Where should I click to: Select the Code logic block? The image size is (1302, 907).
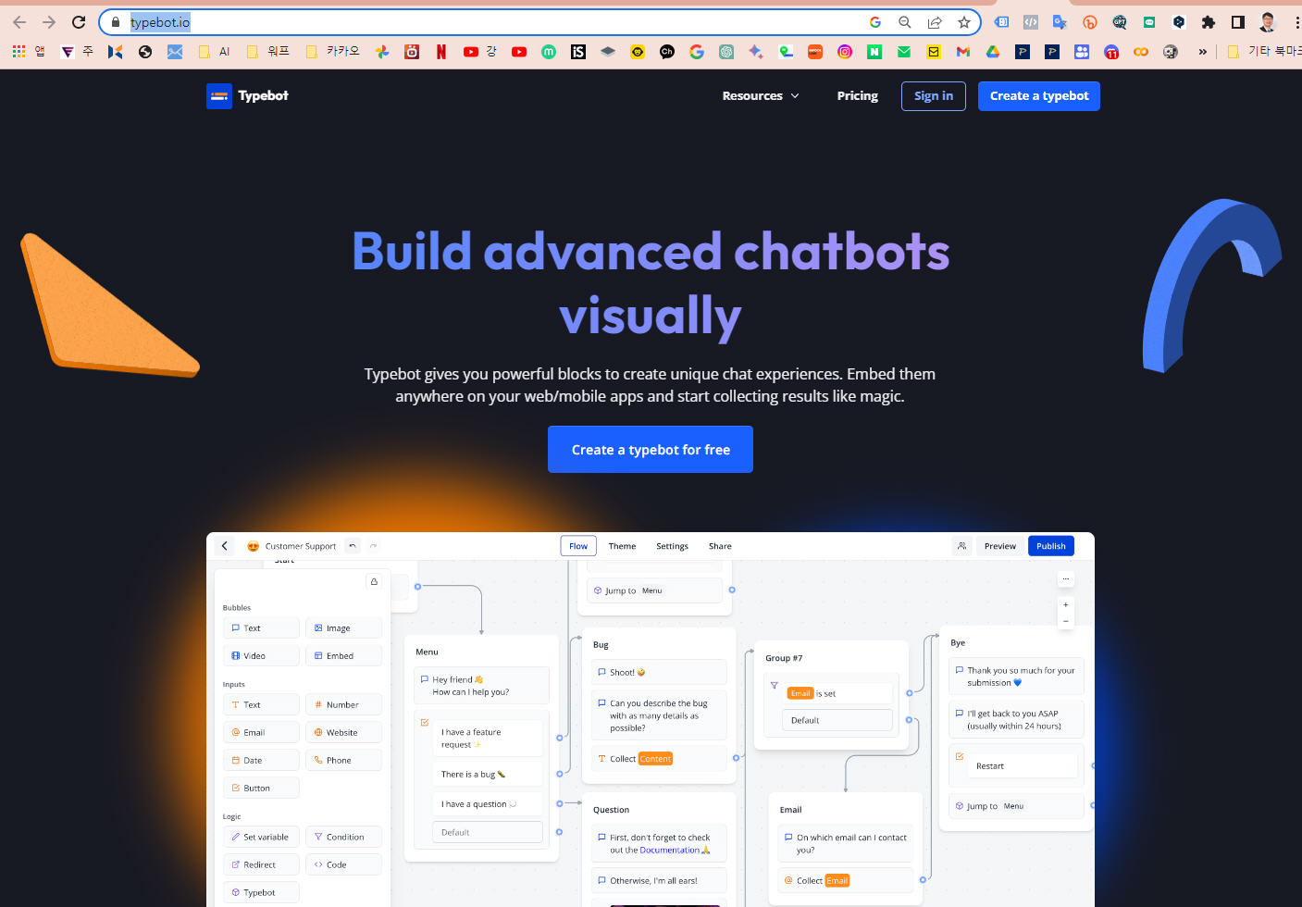click(x=343, y=864)
